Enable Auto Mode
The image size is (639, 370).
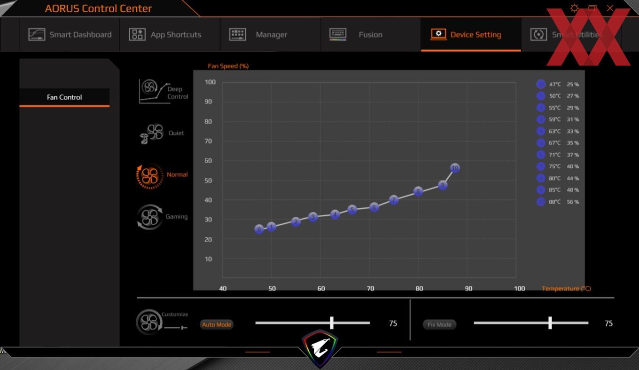[217, 324]
